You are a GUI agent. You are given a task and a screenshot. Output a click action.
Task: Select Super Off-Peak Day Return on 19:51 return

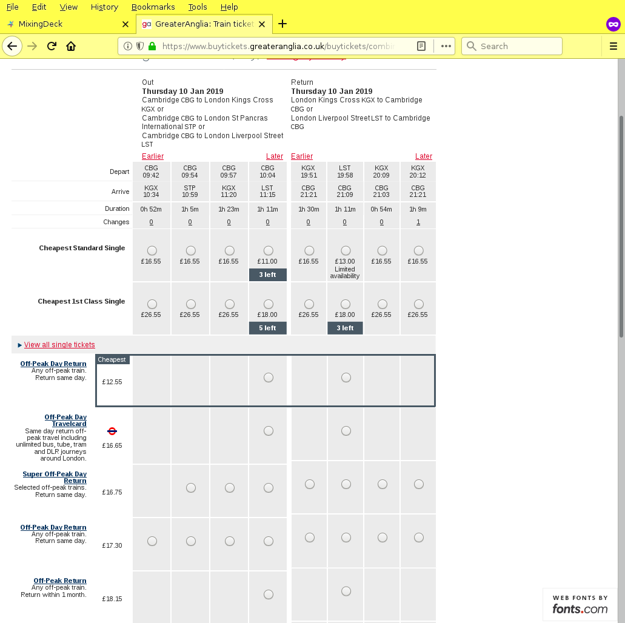tap(309, 484)
